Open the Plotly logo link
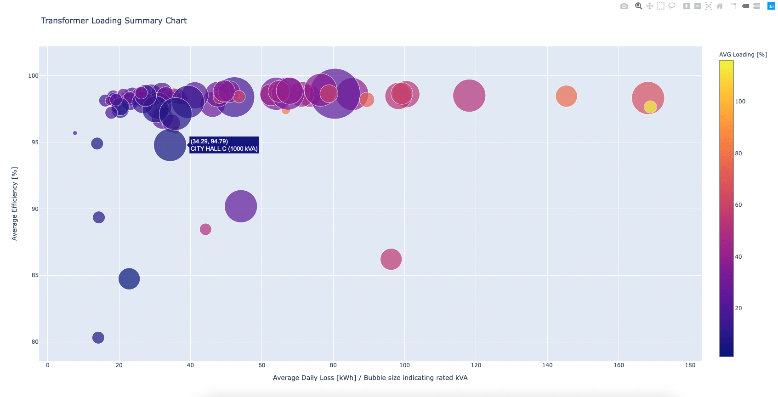The height and width of the screenshot is (397, 778). pyautogui.click(x=771, y=6)
